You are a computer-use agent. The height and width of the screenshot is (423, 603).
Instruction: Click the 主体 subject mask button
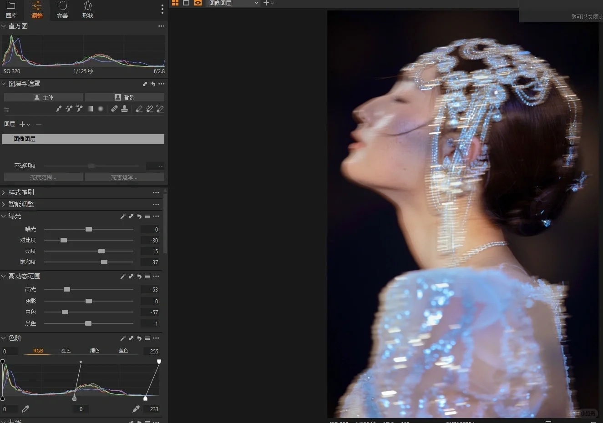[44, 97]
